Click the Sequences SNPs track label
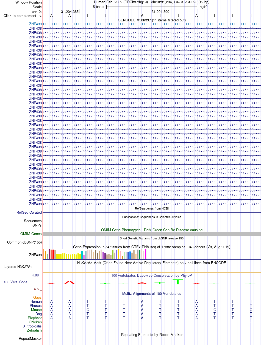Viewport: 261px width, 345px height. tap(33, 223)
